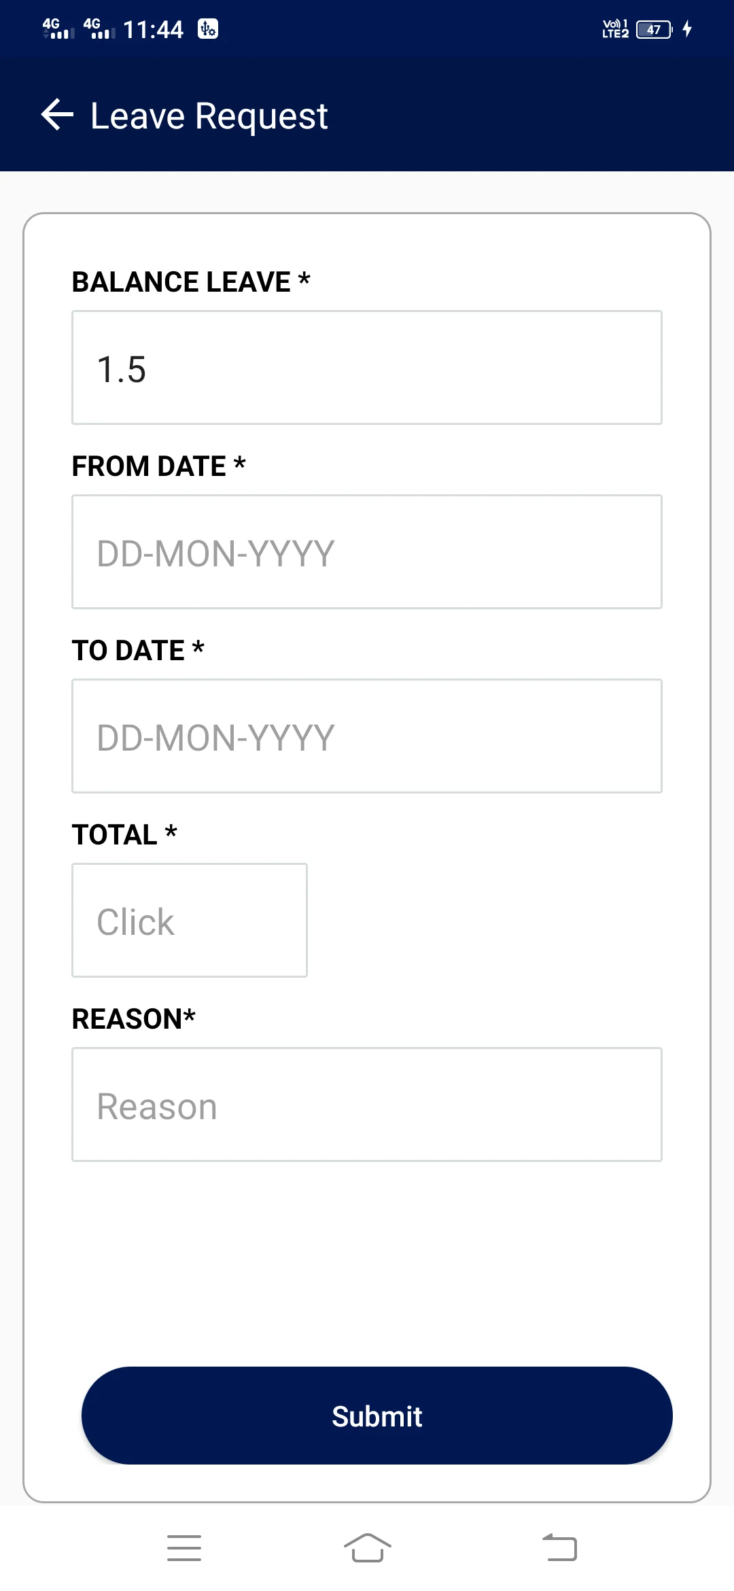Go back using the header arrow
This screenshot has height=1591, width=734.
point(57,115)
